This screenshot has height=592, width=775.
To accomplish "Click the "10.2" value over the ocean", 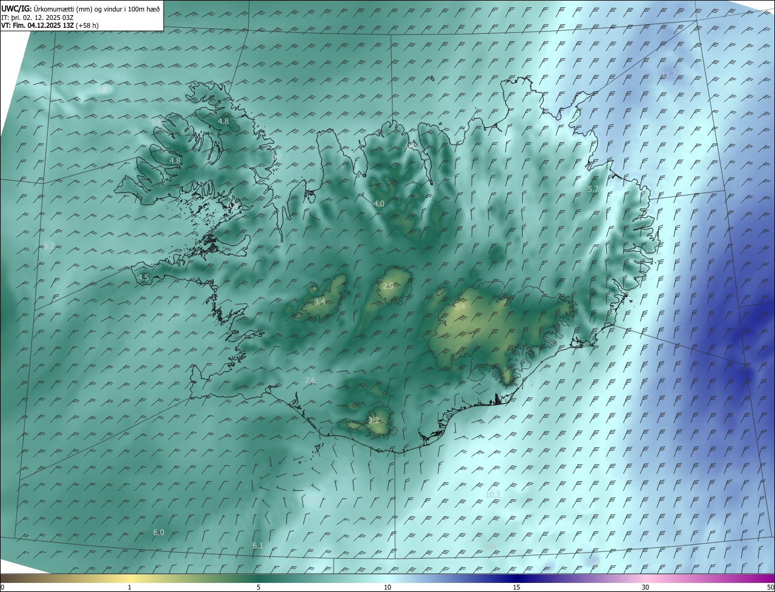I will click(493, 495).
